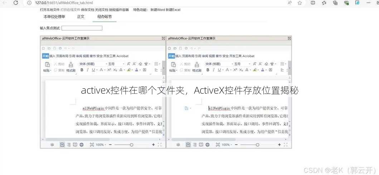The width and height of the screenshot is (379, 175).
Task: Apply subscript in left editor
Action: coord(115,70)
